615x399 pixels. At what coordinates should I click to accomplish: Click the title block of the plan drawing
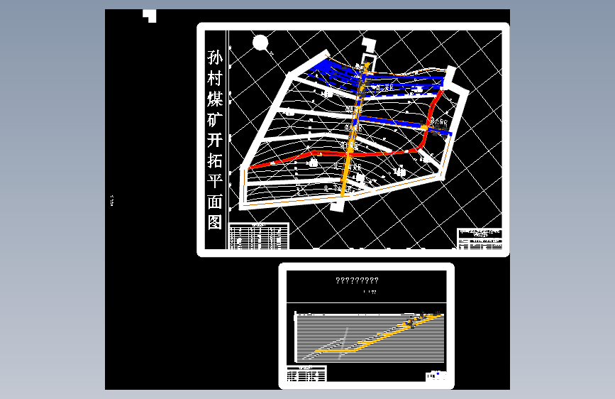pos(480,239)
